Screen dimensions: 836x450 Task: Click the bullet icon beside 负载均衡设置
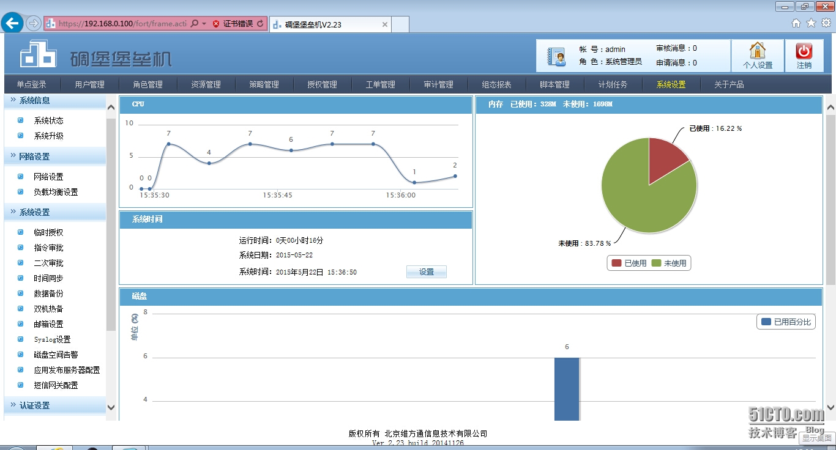coord(20,192)
